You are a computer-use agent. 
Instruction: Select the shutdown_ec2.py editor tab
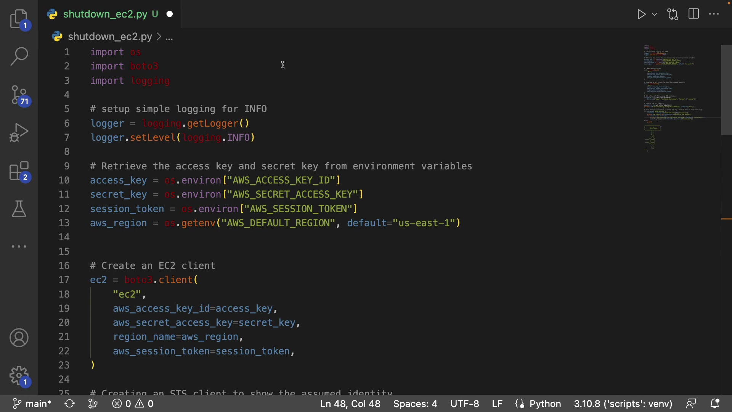point(105,14)
